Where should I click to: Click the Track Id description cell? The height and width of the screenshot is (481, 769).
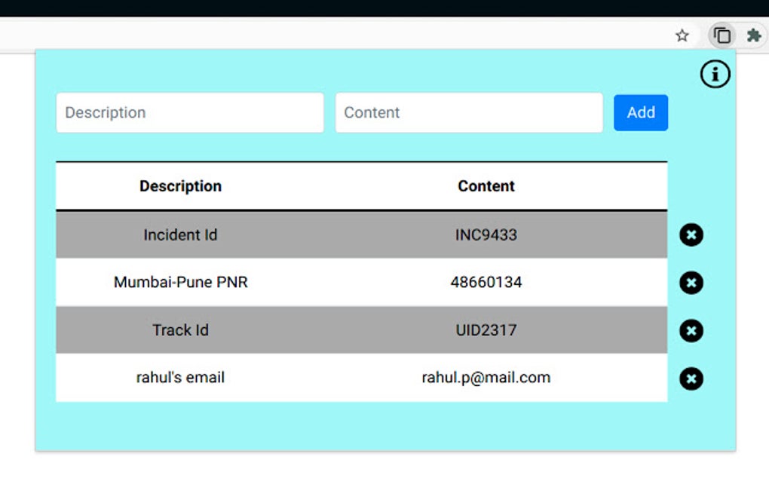click(180, 330)
